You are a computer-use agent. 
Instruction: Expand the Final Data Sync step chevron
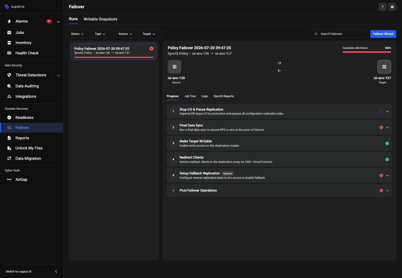pos(387,127)
